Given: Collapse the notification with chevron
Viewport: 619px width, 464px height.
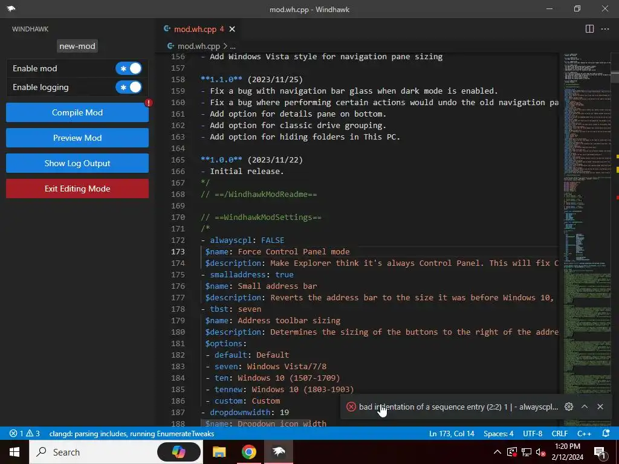Looking at the screenshot, I should point(585,407).
